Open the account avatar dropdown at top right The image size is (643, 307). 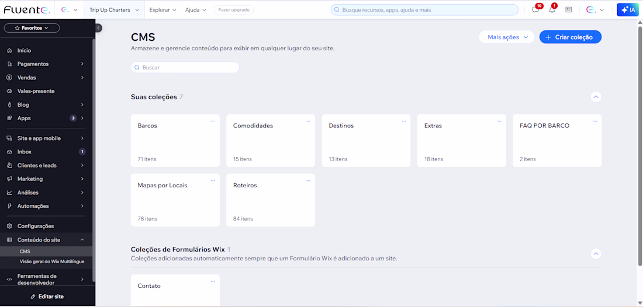594,9
